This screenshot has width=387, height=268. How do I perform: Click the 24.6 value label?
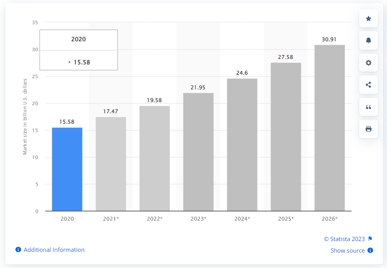242,73
